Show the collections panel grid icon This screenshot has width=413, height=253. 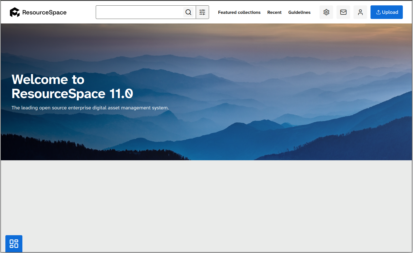pyautogui.click(x=14, y=244)
